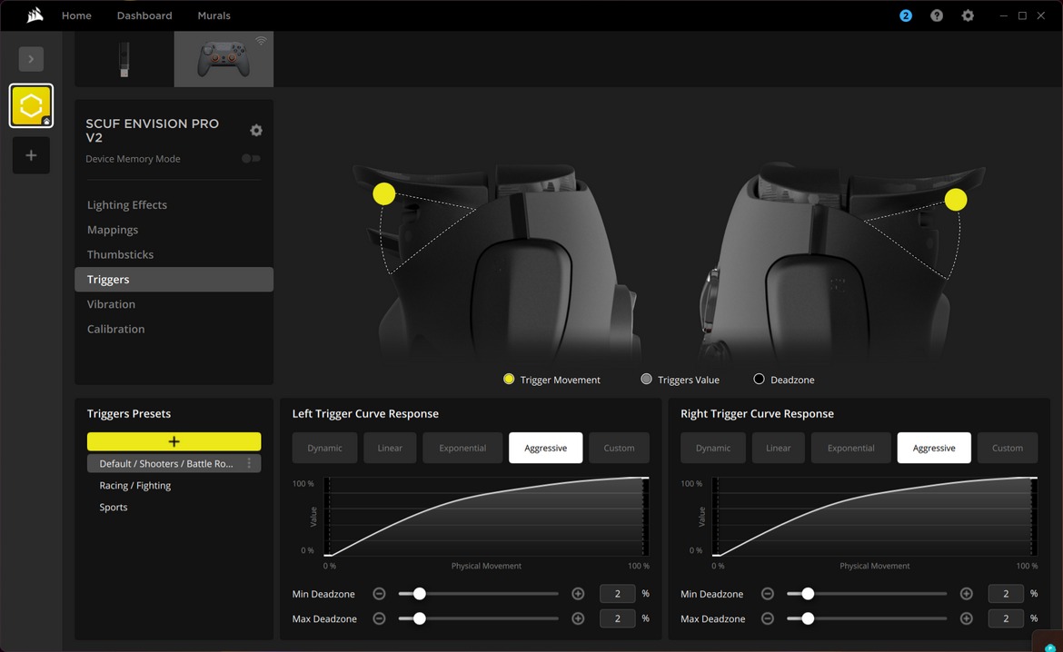Expand the left sidebar chevron

click(31, 59)
